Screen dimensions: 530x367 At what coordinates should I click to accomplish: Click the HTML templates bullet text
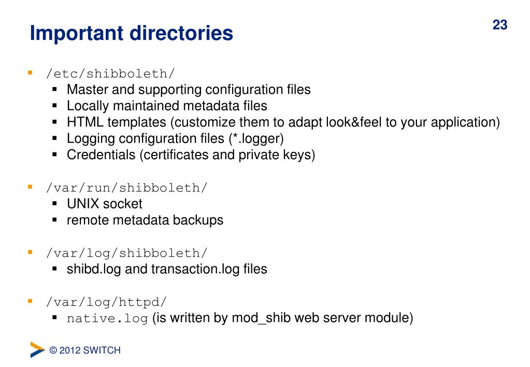click(283, 122)
